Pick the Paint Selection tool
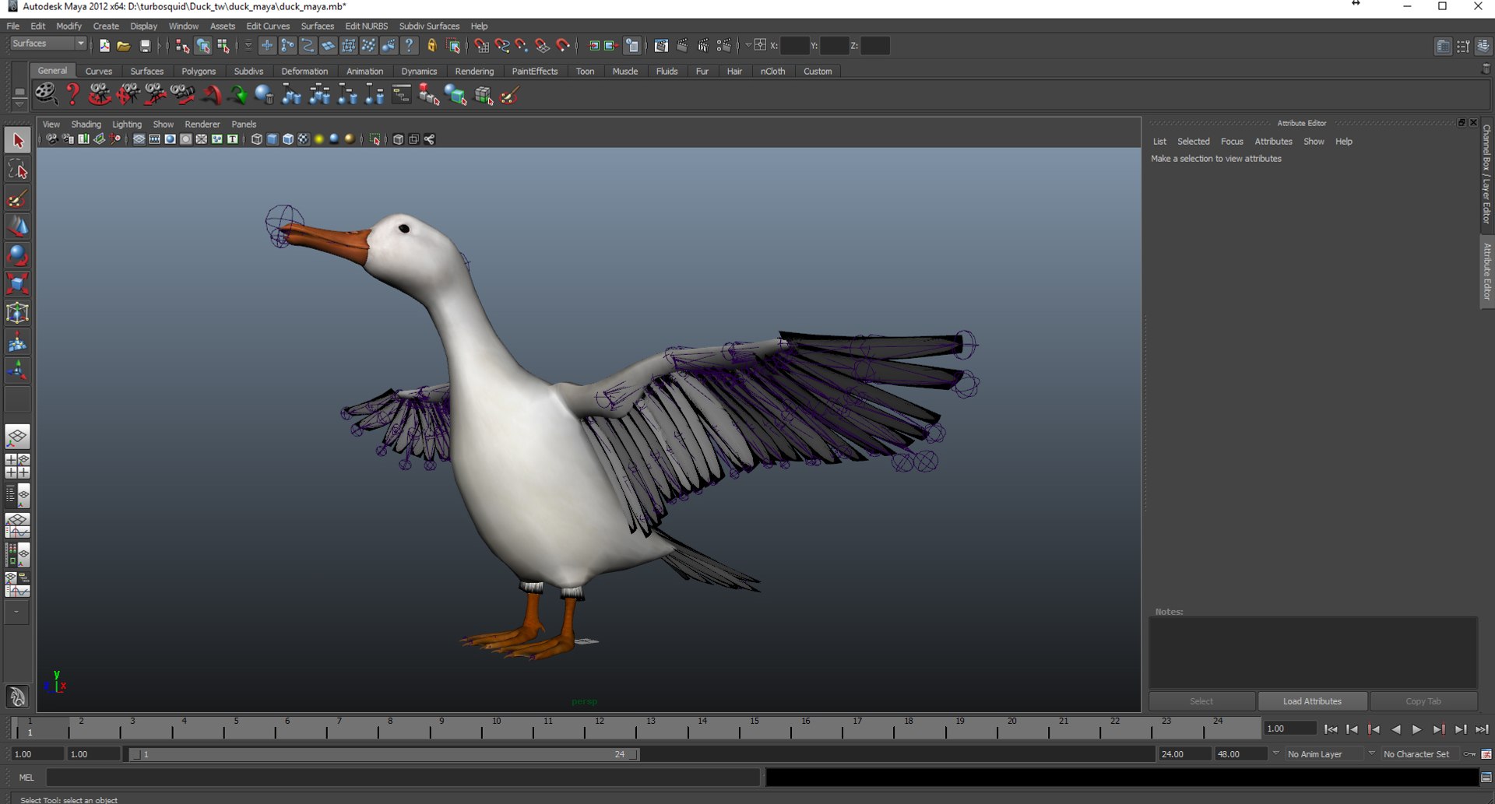Screen dimensions: 1495x804 pyautogui.click(x=18, y=198)
